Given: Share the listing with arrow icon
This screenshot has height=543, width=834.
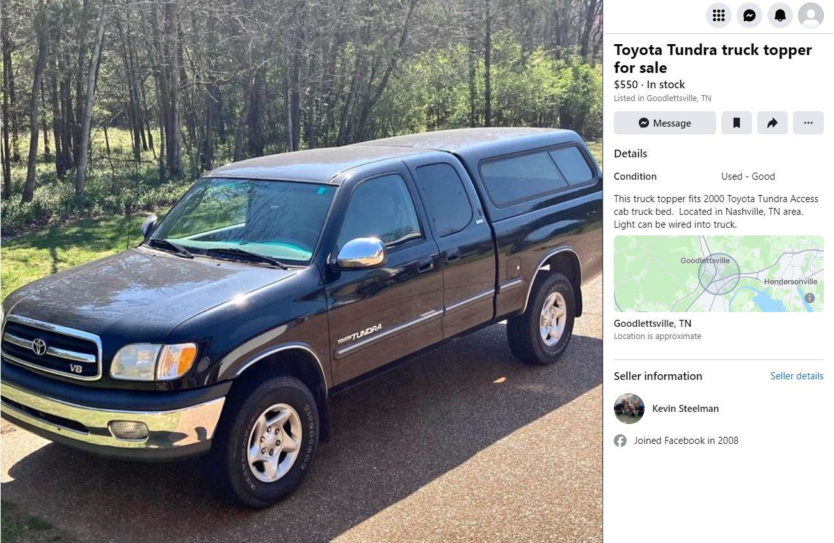Looking at the screenshot, I should (773, 123).
